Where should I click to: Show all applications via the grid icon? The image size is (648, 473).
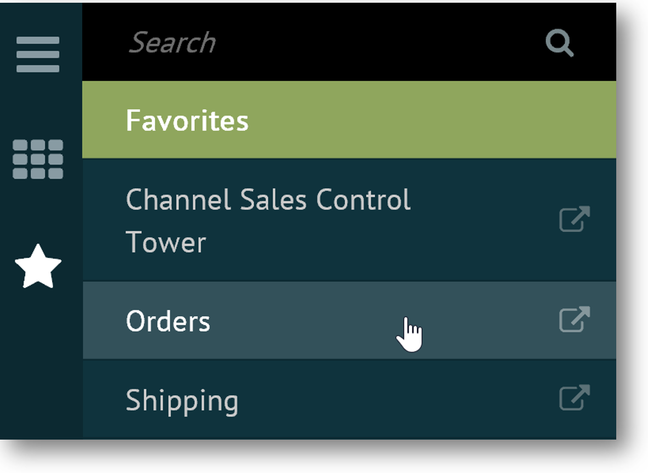point(38,159)
